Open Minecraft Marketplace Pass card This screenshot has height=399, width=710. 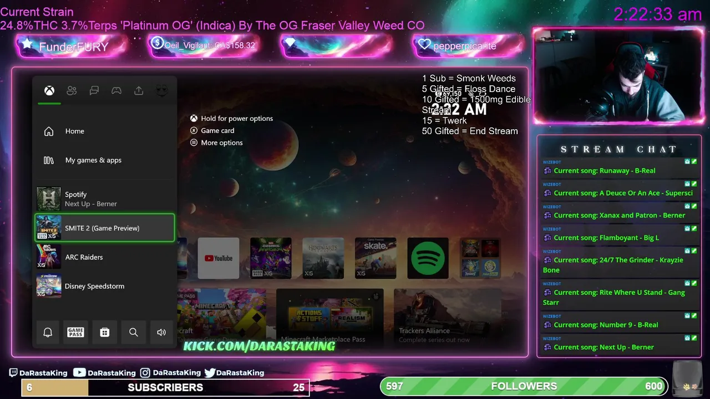tap(329, 316)
